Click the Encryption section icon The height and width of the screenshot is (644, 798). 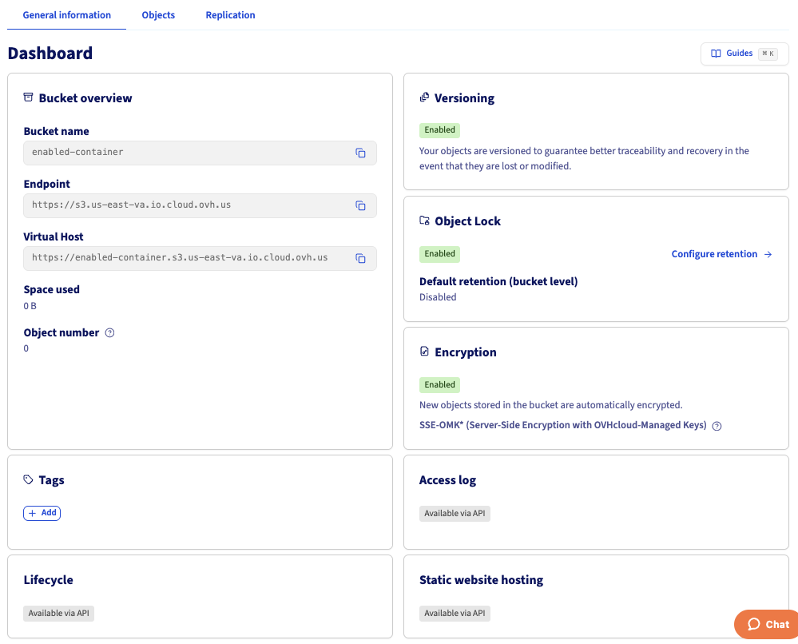click(x=424, y=352)
